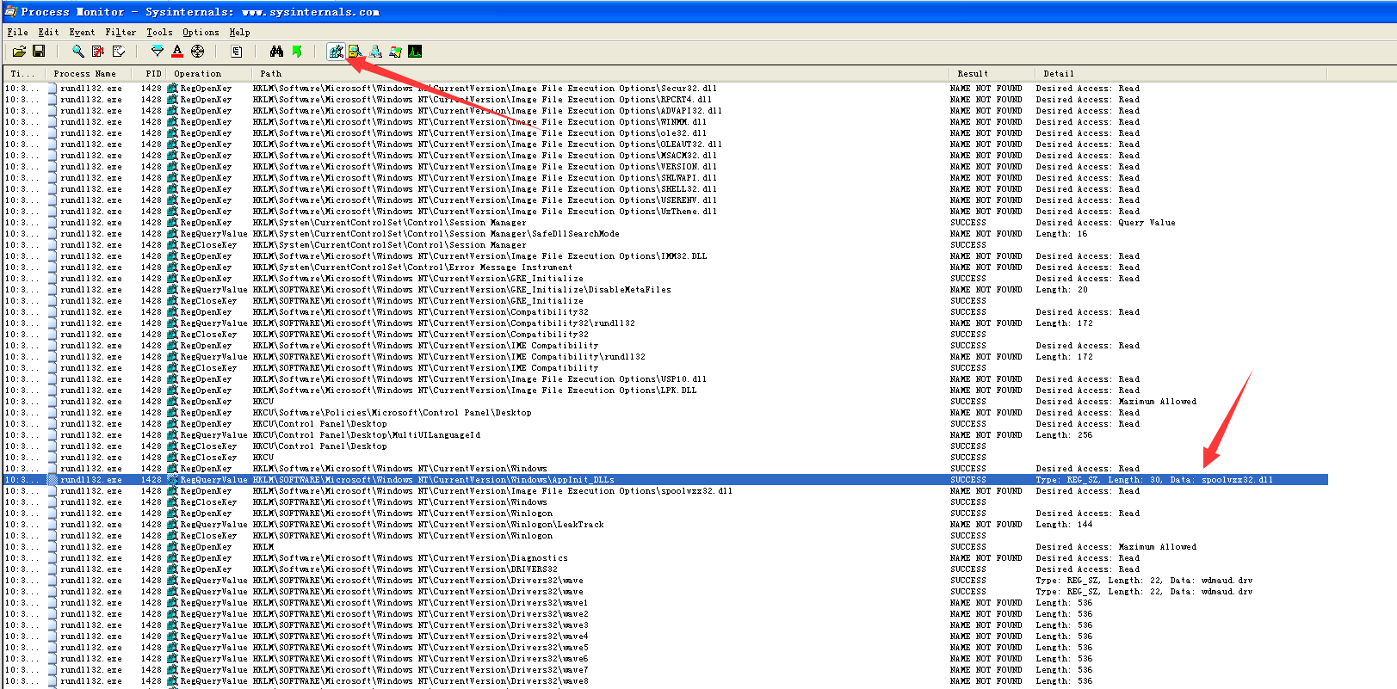Select the HKCU\Software\Policies Control Panel\Desktop row
The height and width of the screenshot is (689, 1397).
(x=665, y=413)
